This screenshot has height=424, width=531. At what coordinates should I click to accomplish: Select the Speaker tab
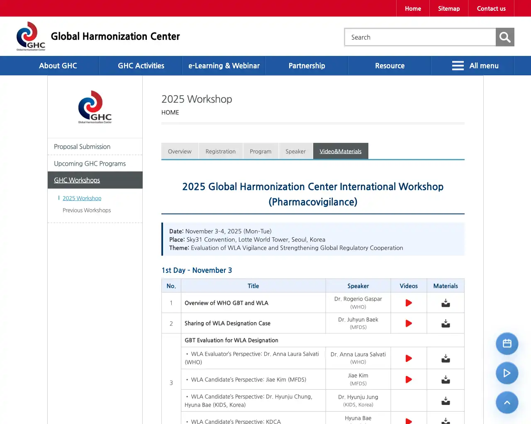tap(295, 151)
